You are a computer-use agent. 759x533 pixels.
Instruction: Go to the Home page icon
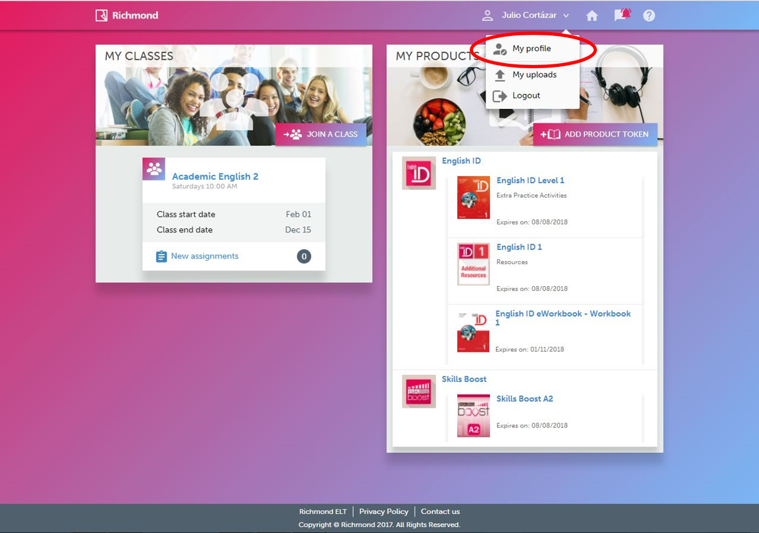pyautogui.click(x=592, y=16)
